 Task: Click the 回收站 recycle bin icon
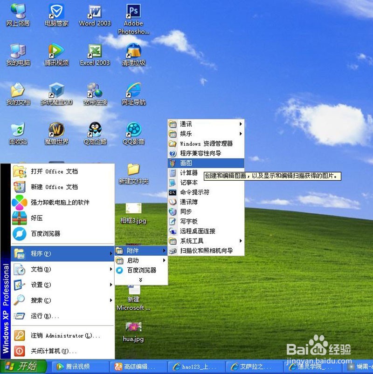[x=18, y=133]
